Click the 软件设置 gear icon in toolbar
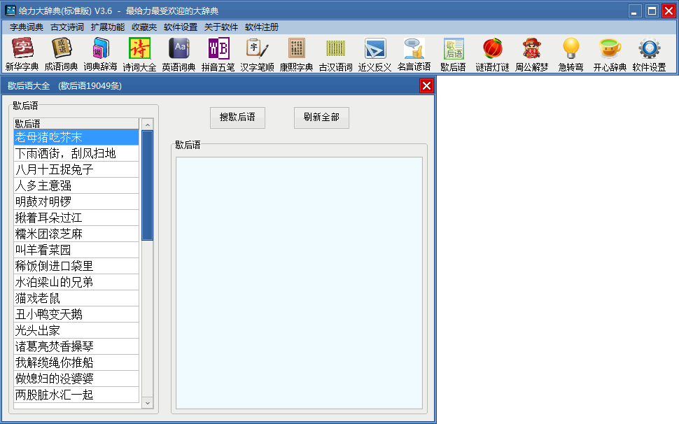 point(649,54)
